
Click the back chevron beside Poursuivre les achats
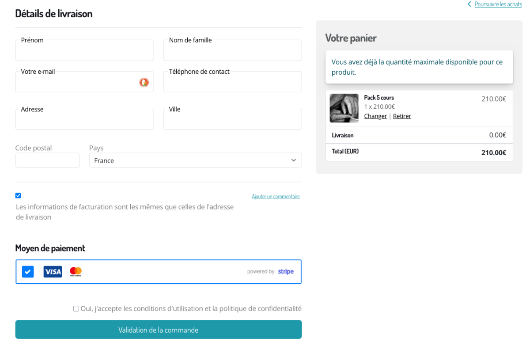coord(469,4)
